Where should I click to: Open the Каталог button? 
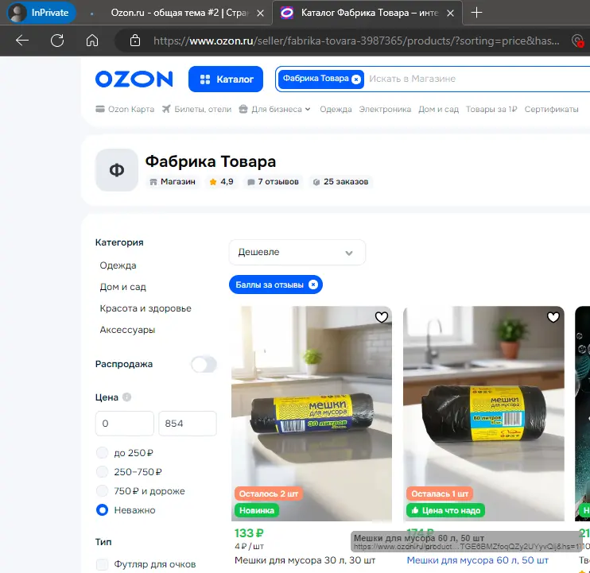click(x=226, y=79)
